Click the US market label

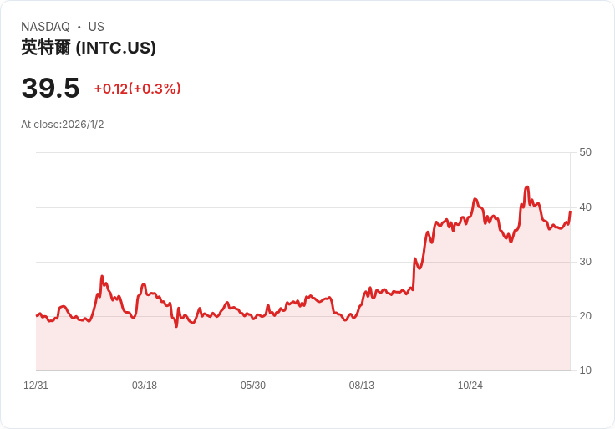pyautogui.click(x=96, y=27)
